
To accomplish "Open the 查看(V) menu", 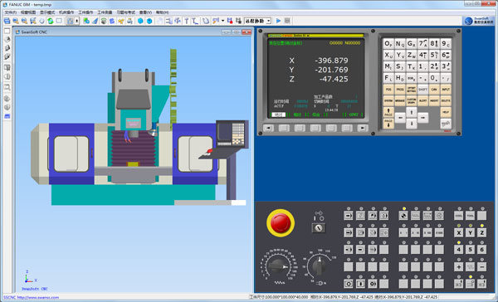I will pos(145,12).
